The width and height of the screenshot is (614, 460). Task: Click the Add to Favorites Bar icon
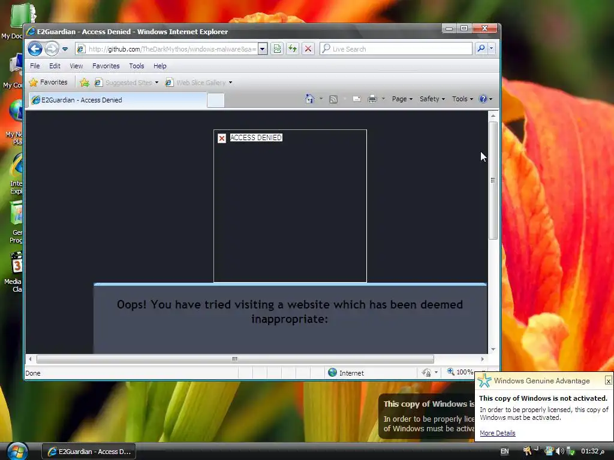pos(84,83)
